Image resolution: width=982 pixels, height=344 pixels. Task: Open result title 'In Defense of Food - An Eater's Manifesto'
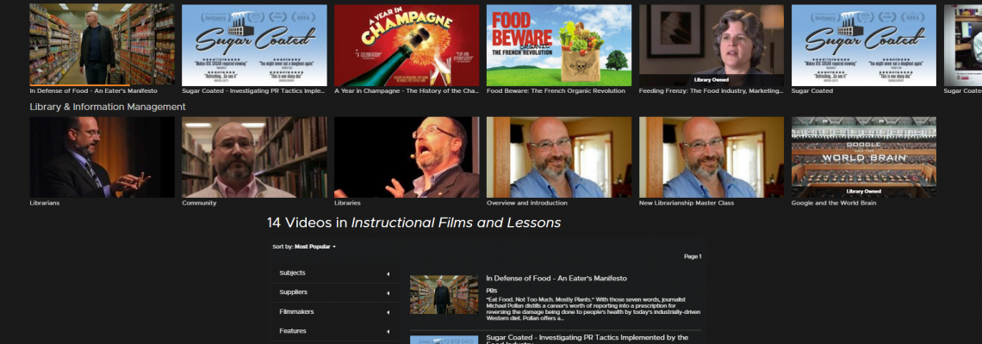[556, 279]
